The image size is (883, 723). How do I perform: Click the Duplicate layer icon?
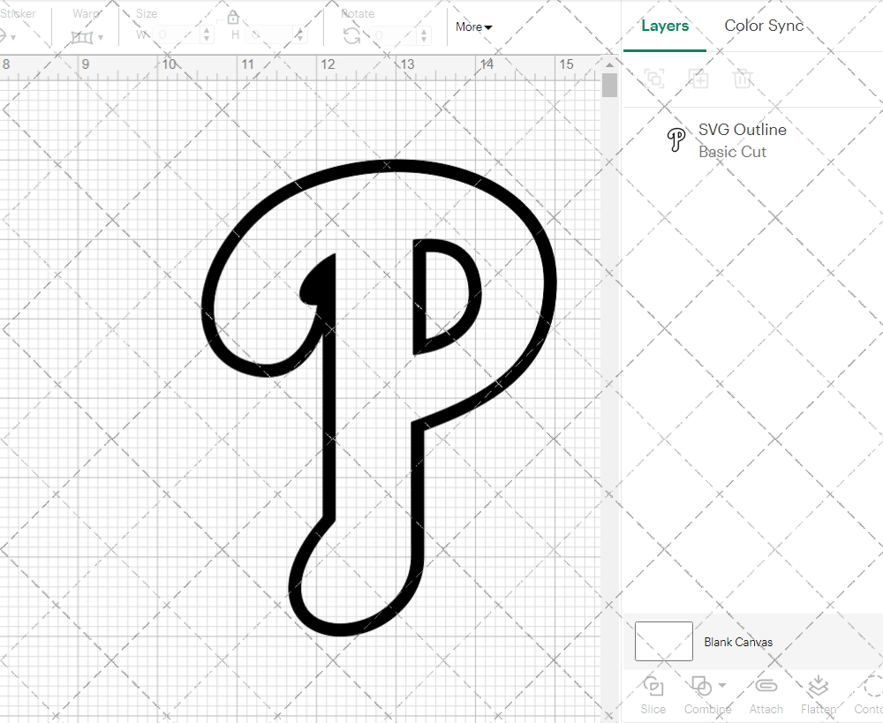(x=698, y=79)
